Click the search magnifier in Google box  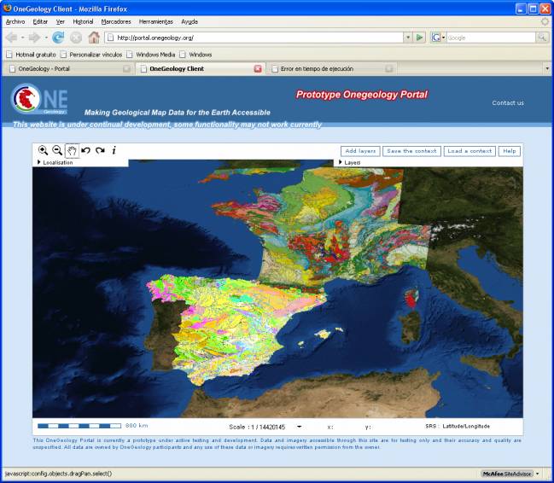pos(542,37)
